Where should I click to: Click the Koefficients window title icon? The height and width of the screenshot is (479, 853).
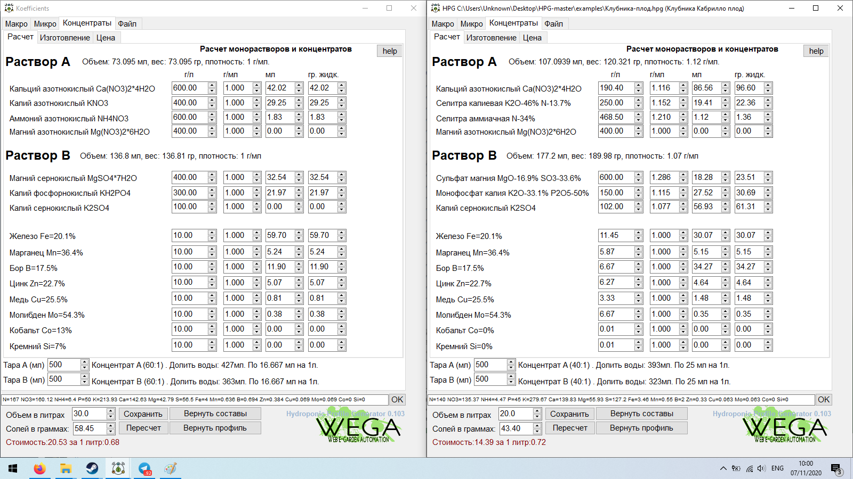click(x=9, y=8)
